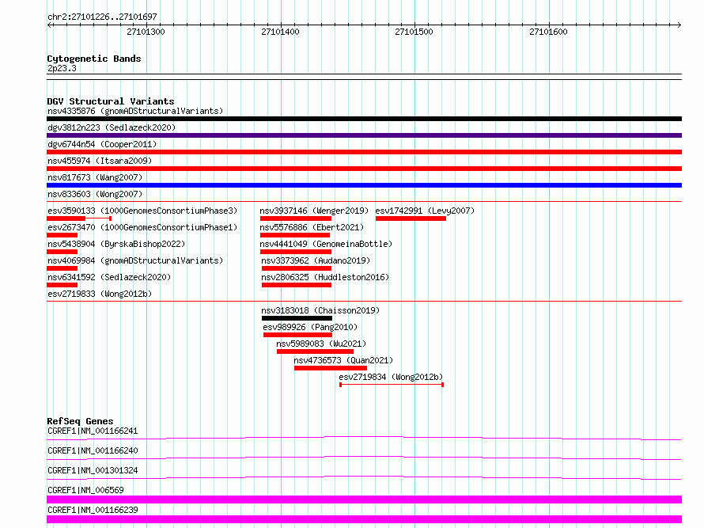Click nsv5438904 (ByrskaBishop2022) label
Image resolution: width=704 pixels, height=528 pixels.
tap(116, 244)
